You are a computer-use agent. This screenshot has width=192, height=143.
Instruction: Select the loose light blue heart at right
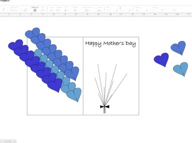[181, 69]
